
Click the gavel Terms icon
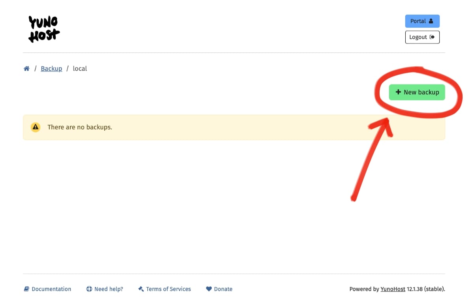click(x=141, y=289)
